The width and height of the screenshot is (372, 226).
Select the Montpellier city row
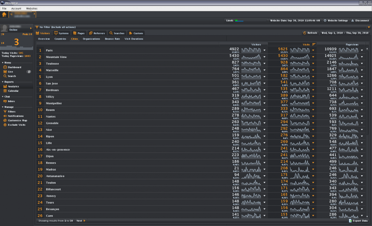[x=201, y=103]
